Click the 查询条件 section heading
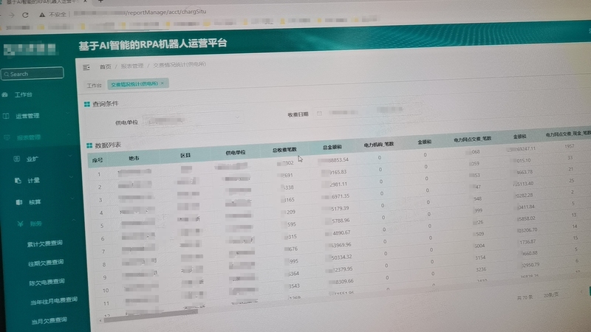Screen dimensions: 591x332 click(x=106, y=104)
